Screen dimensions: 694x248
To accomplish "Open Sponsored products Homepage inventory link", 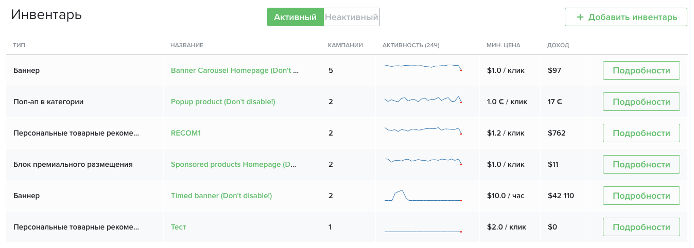I will tap(233, 164).
